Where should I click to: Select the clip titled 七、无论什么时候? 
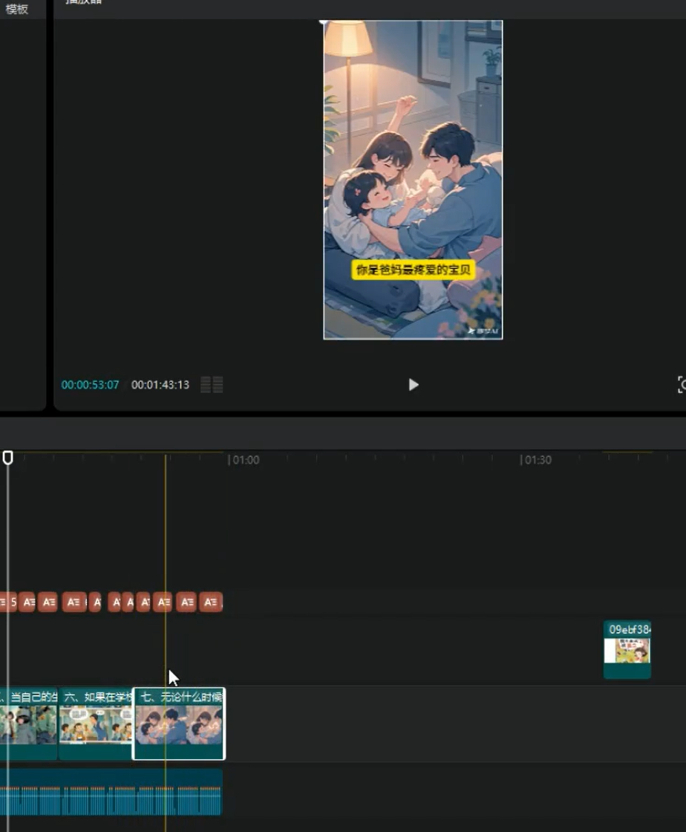[x=179, y=724]
